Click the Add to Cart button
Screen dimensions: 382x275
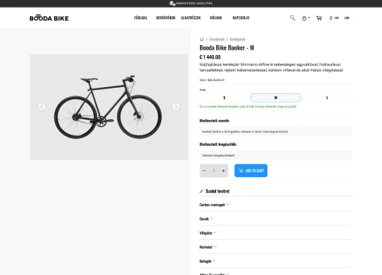point(251,170)
